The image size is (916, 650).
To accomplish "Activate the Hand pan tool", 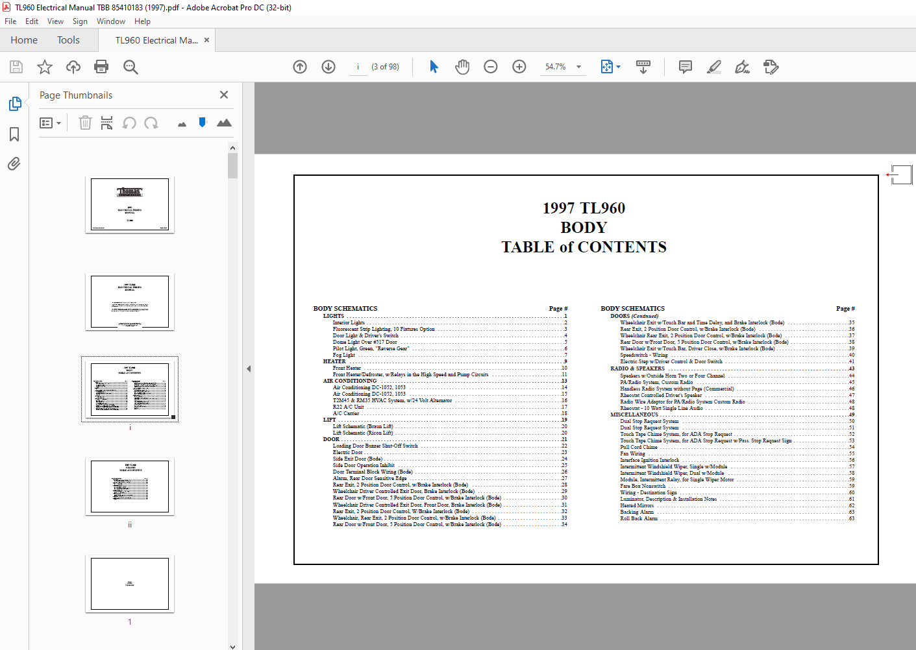I will pos(462,67).
